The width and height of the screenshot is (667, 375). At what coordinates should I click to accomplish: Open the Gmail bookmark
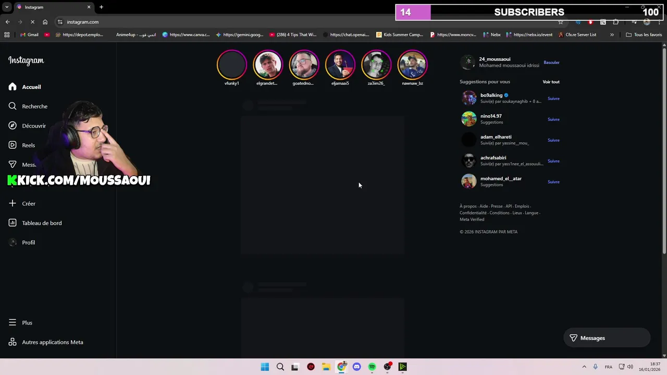click(x=29, y=35)
